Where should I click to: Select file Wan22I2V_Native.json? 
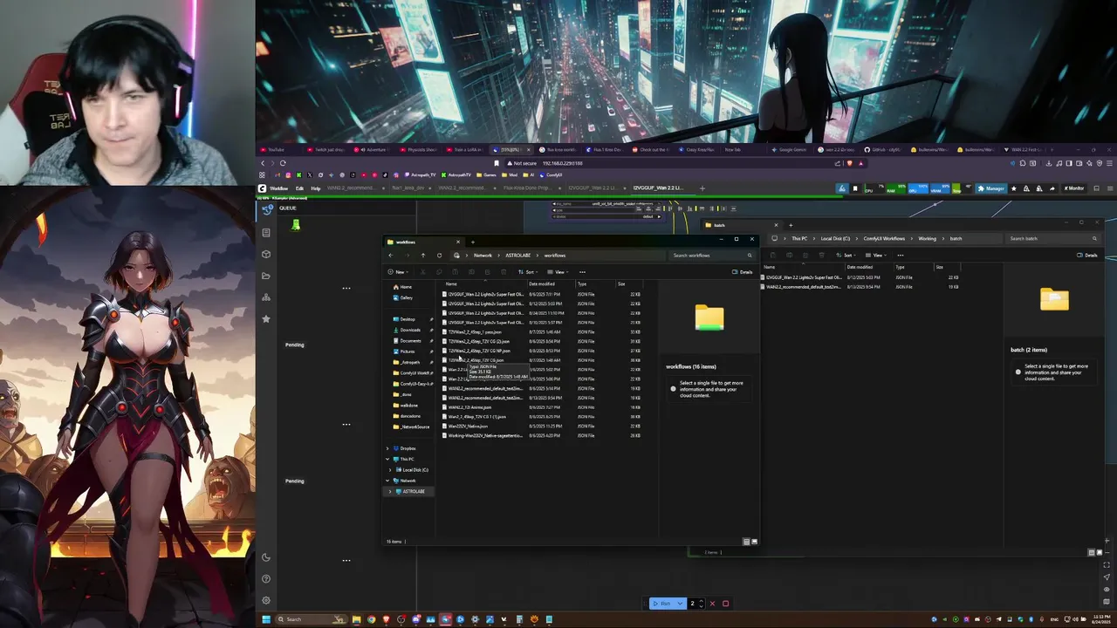pyautogui.click(x=468, y=427)
